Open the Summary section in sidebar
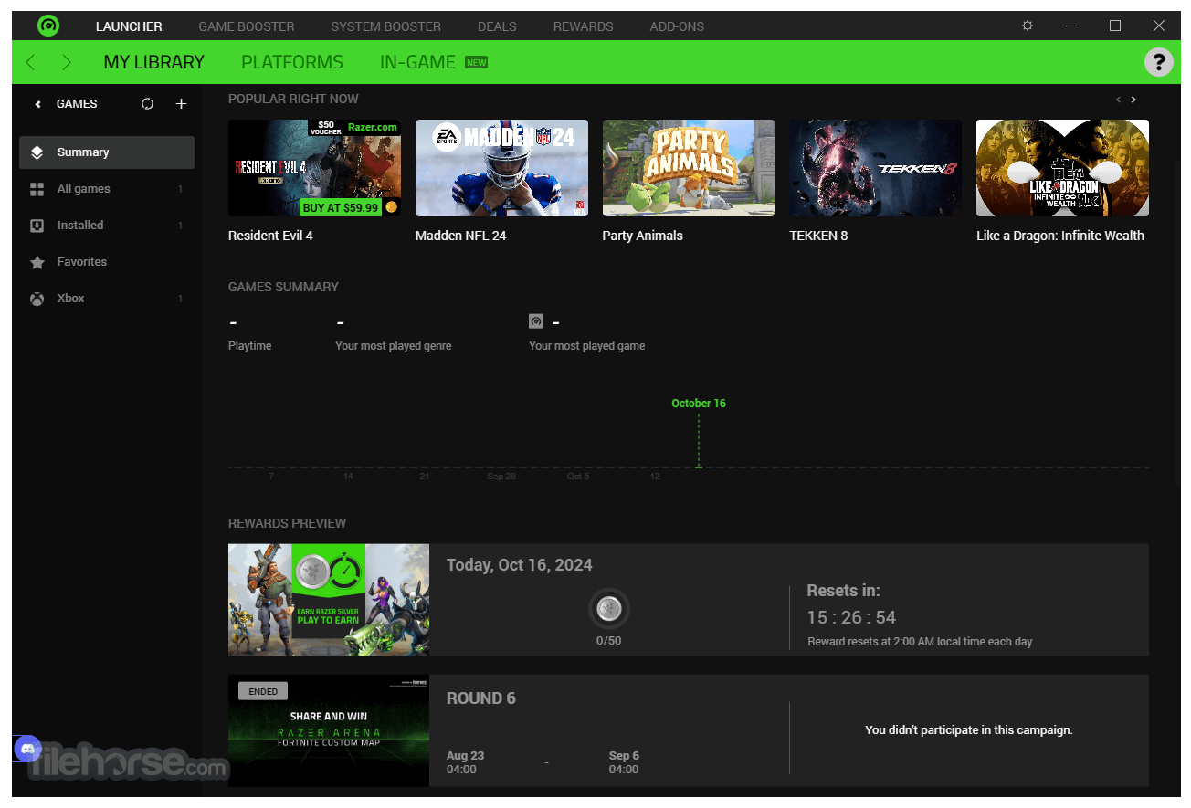1191x808 pixels. 83,152
